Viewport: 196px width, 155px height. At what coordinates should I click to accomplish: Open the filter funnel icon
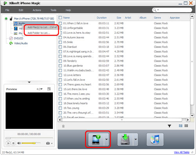coord(169,126)
